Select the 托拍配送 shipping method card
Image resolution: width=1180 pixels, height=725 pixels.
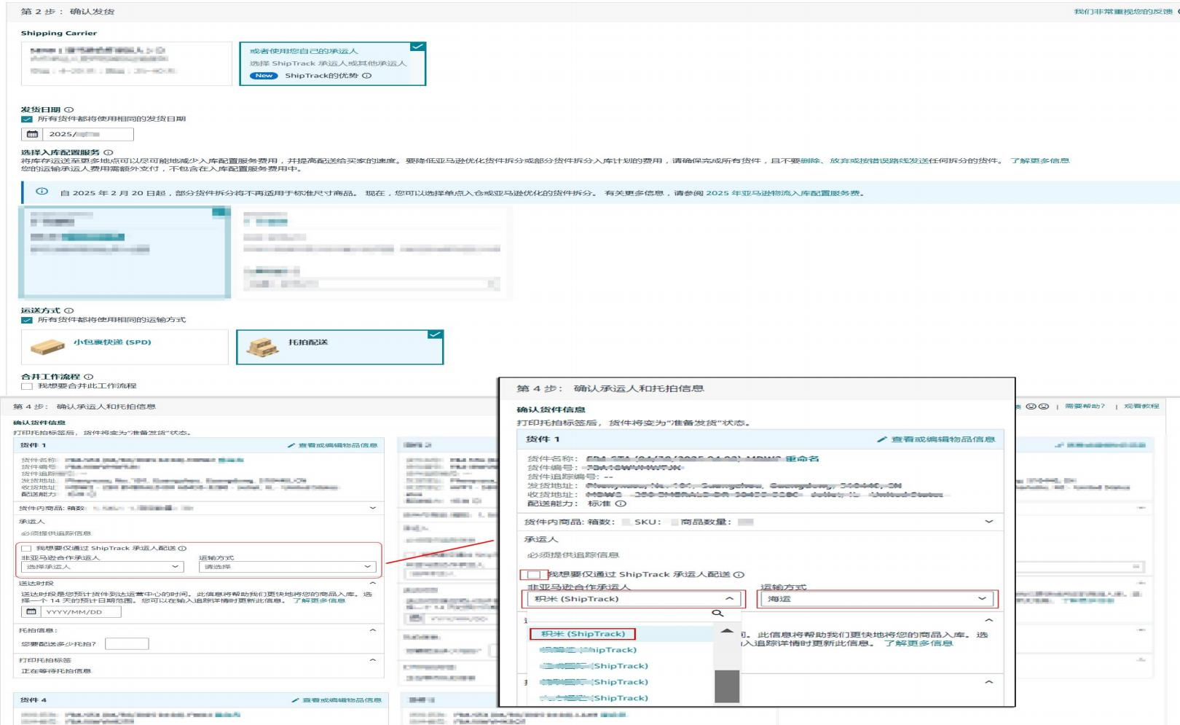tap(339, 347)
